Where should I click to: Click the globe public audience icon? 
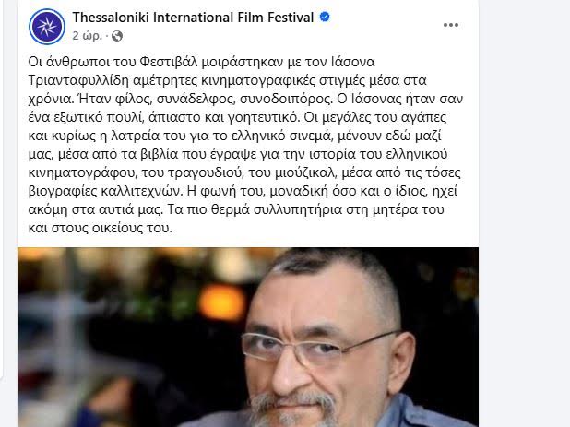click(117, 36)
